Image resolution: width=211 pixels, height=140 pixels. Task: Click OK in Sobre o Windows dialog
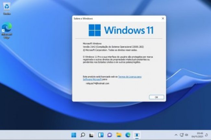point(156,97)
